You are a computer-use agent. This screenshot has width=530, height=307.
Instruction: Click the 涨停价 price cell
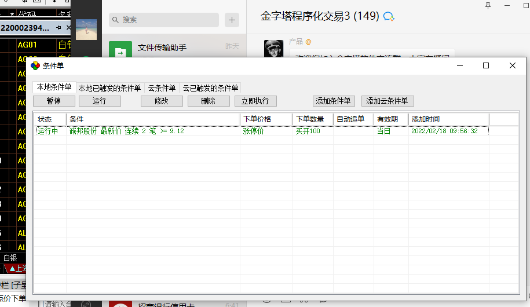(x=253, y=131)
